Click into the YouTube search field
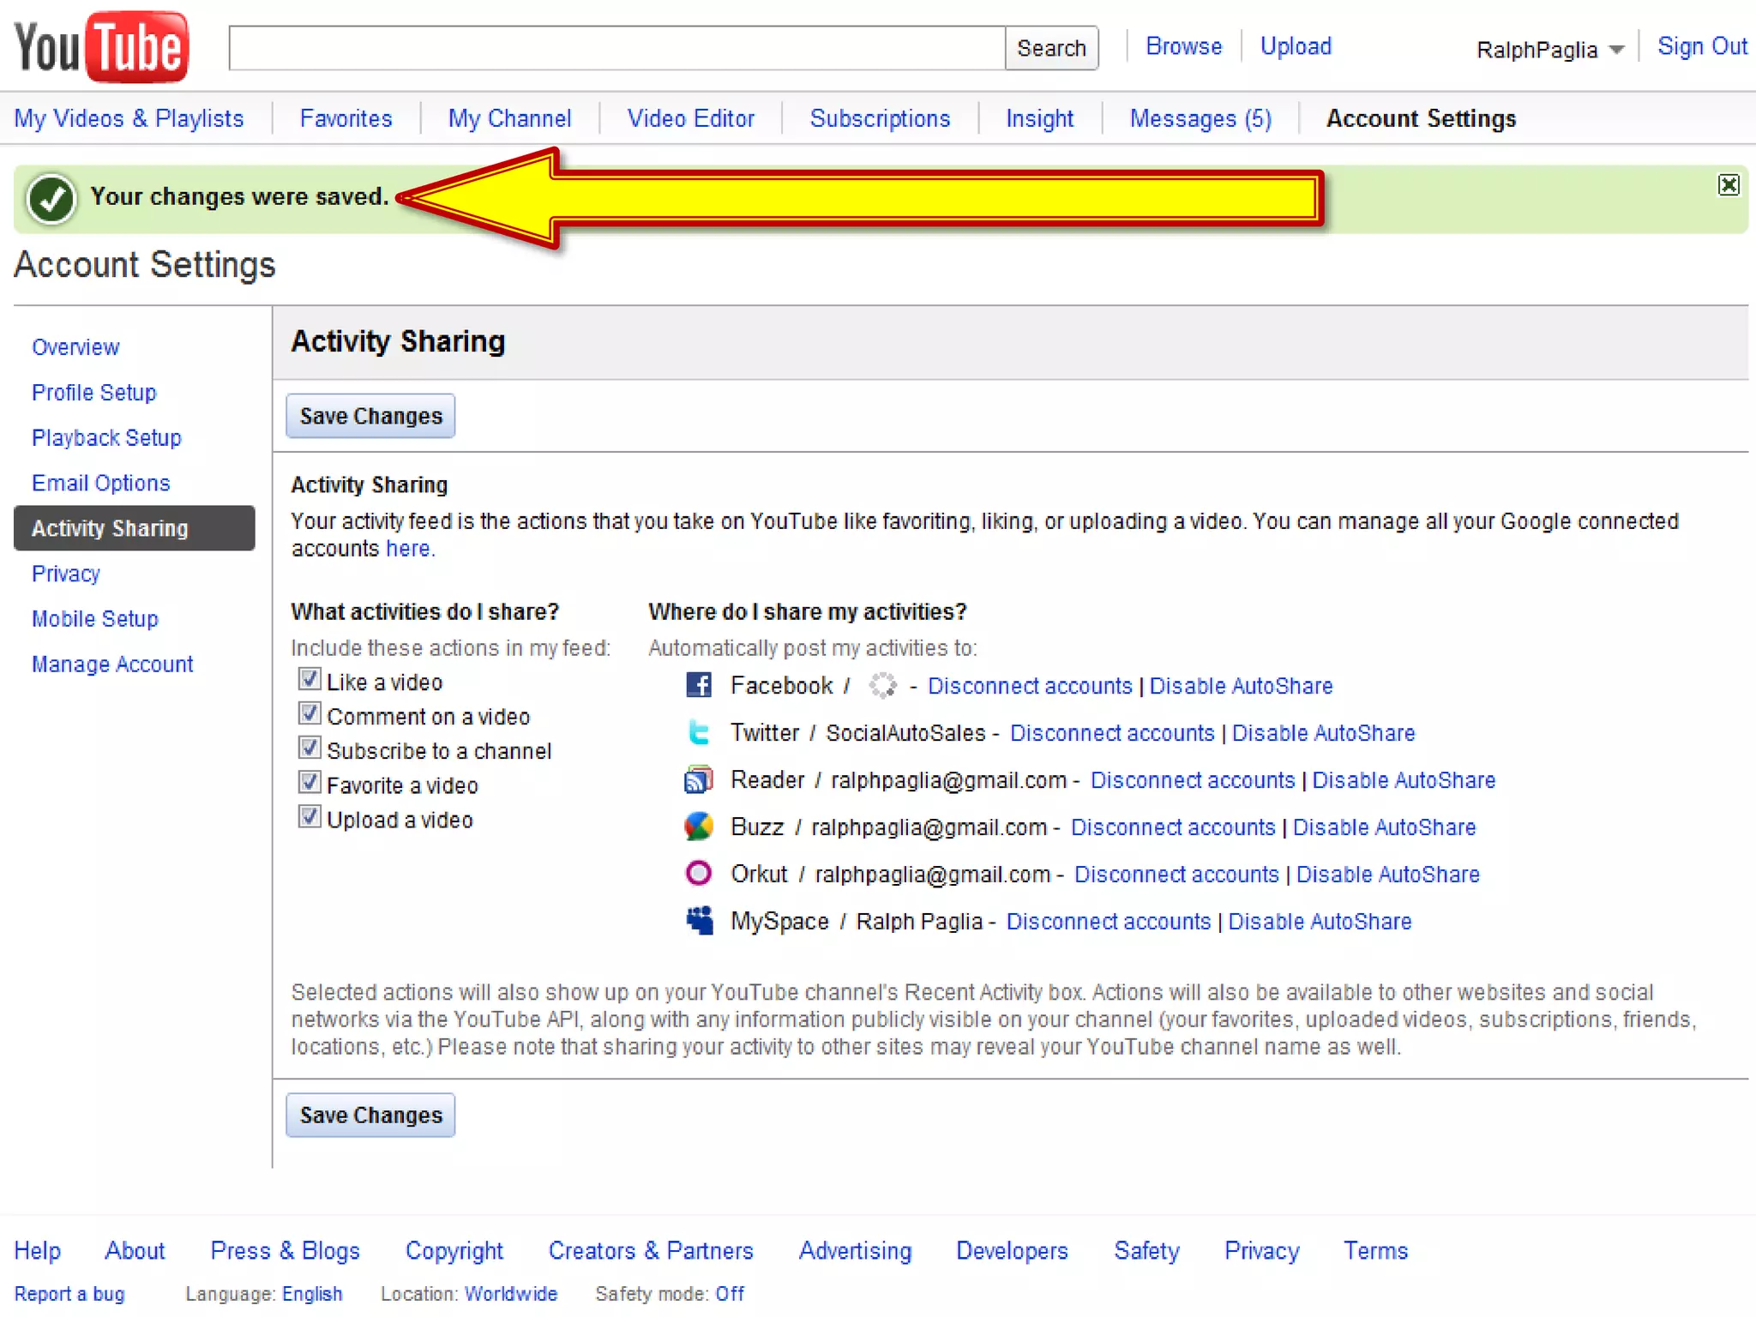 click(616, 48)
